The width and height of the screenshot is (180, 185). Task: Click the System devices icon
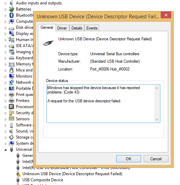click(12, 143)
